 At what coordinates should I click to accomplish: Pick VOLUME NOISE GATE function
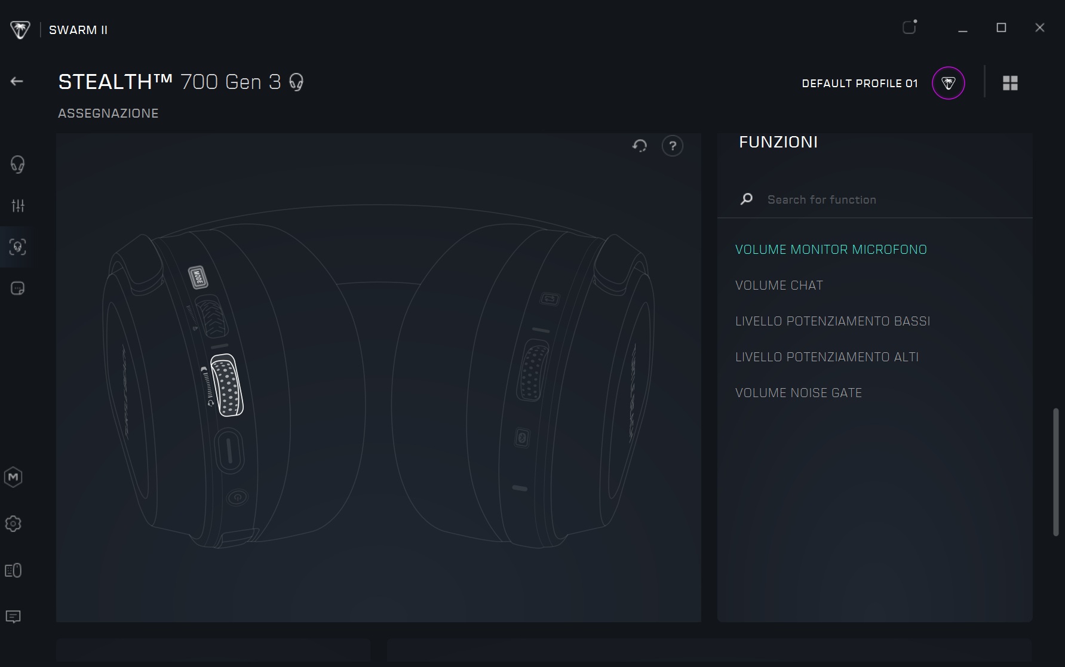pos(799,393)
